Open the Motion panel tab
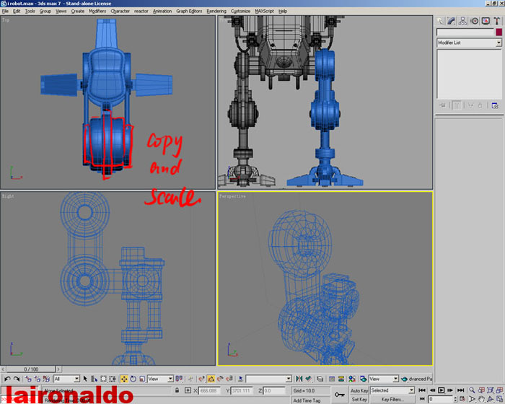 [474, 21]
